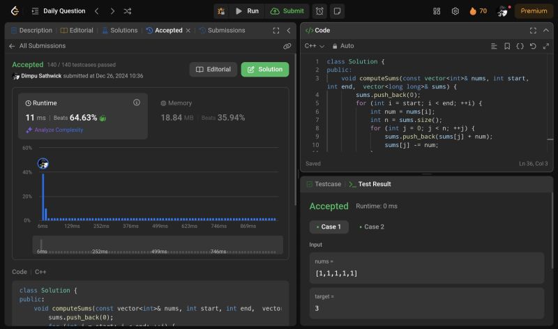558x329 pixels.
Task: Toggle the Auto lock setting
Action: [343, 46]
